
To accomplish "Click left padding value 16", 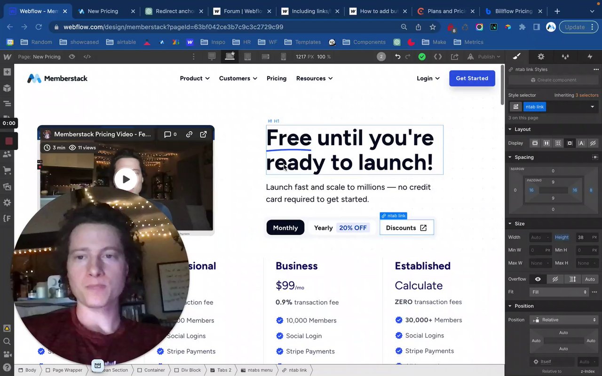I will click(531, 190).
